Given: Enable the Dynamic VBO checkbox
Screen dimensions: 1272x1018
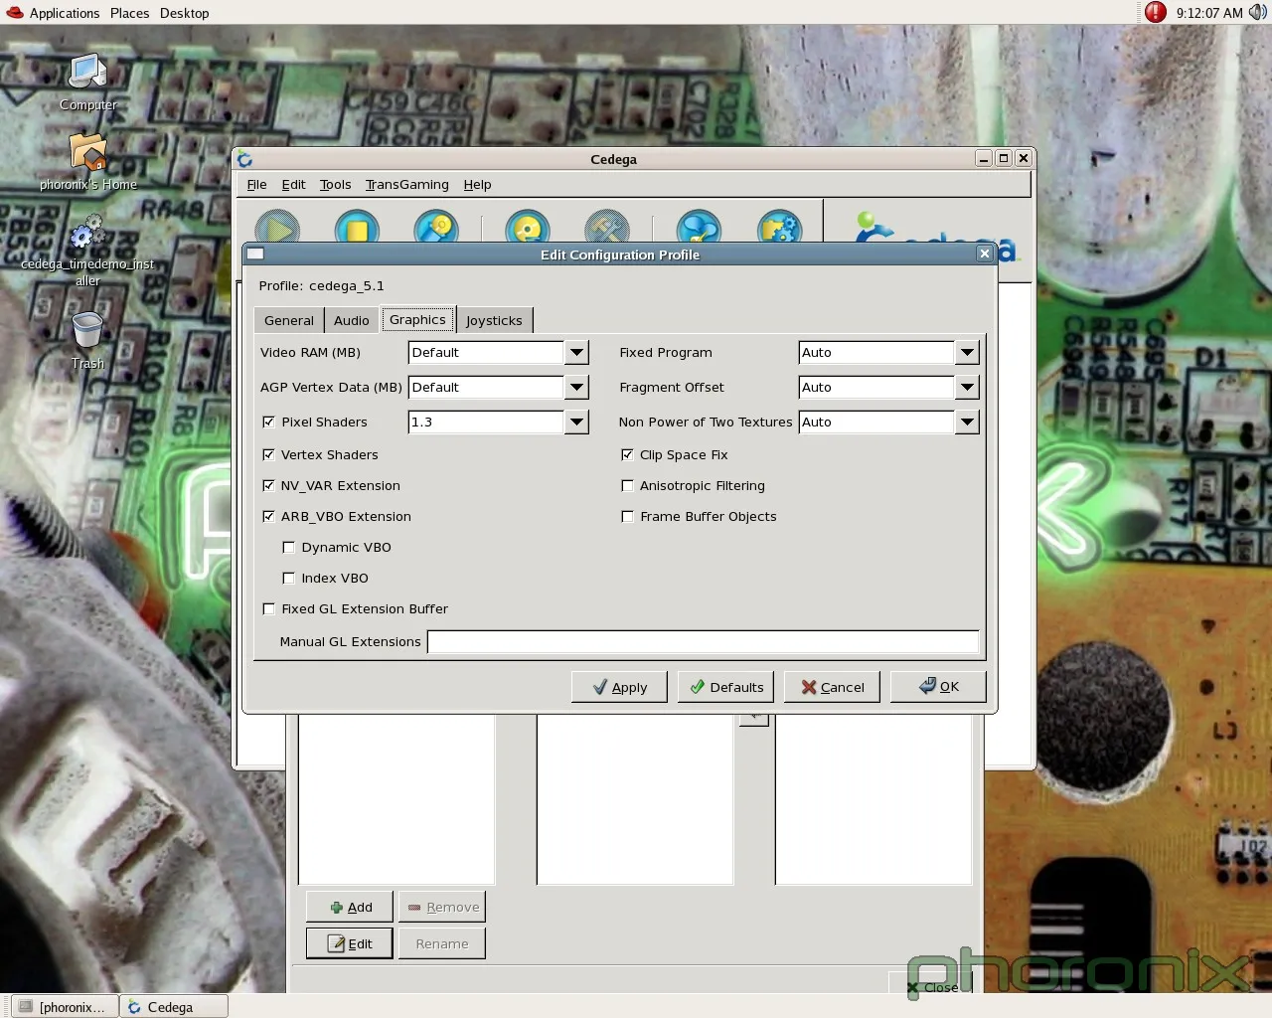Looking at the screenshot, I should tap(289, 547).
